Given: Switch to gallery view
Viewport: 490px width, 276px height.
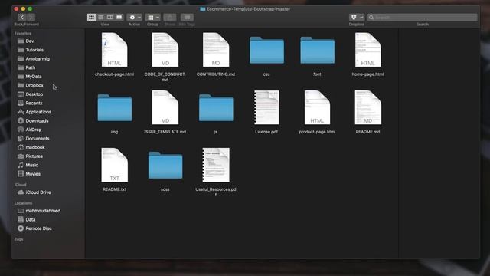Looking at the screenshot, I should pos(119,18).
